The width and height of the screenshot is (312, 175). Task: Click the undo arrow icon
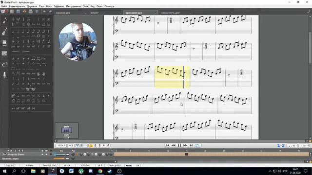coord(44,12)
